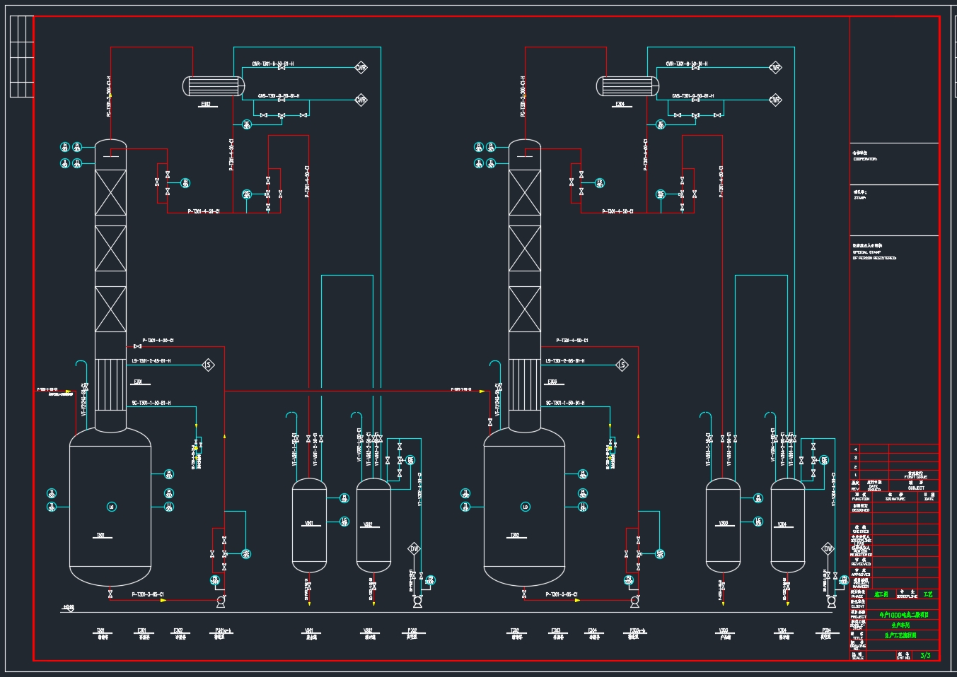Click the valve on line P-T301-4-50-C1 near E301
This screenshot has width=957, height=677.
pyautogui.click(x=137, y=346)
